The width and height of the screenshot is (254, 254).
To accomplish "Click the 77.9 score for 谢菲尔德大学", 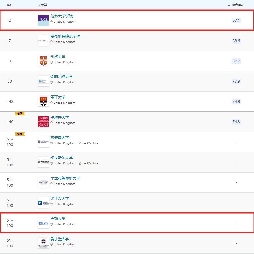I will click(236, 81).
